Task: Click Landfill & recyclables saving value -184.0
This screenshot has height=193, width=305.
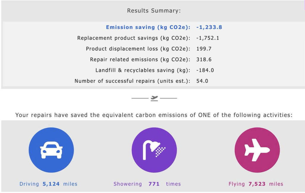Action: coord(205,70)
